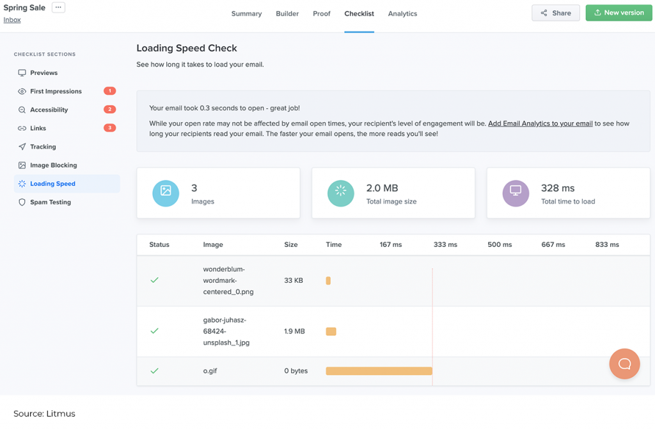Screen dimensions: 655x430
Task: Click the Share button
Action: 555,12
